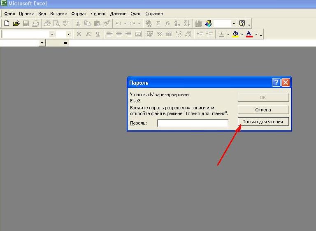Copy selection with the Copy icon
The width and height of the screenshot is (316, 231).
pos(87,23)
